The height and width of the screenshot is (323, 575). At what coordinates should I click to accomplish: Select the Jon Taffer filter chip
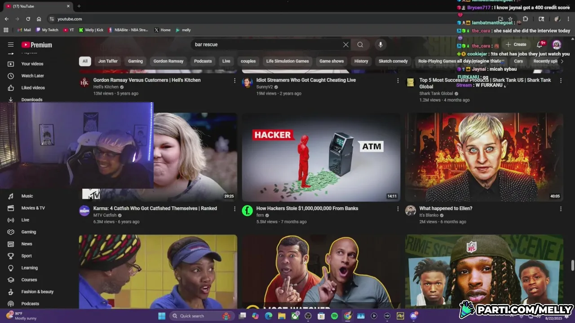[108, 61]
